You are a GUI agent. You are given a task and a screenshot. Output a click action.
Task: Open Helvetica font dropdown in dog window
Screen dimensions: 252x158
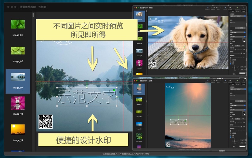point(237,37)
